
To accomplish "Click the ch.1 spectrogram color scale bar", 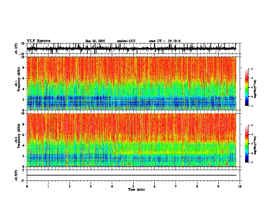I will [x=247, y=87].
